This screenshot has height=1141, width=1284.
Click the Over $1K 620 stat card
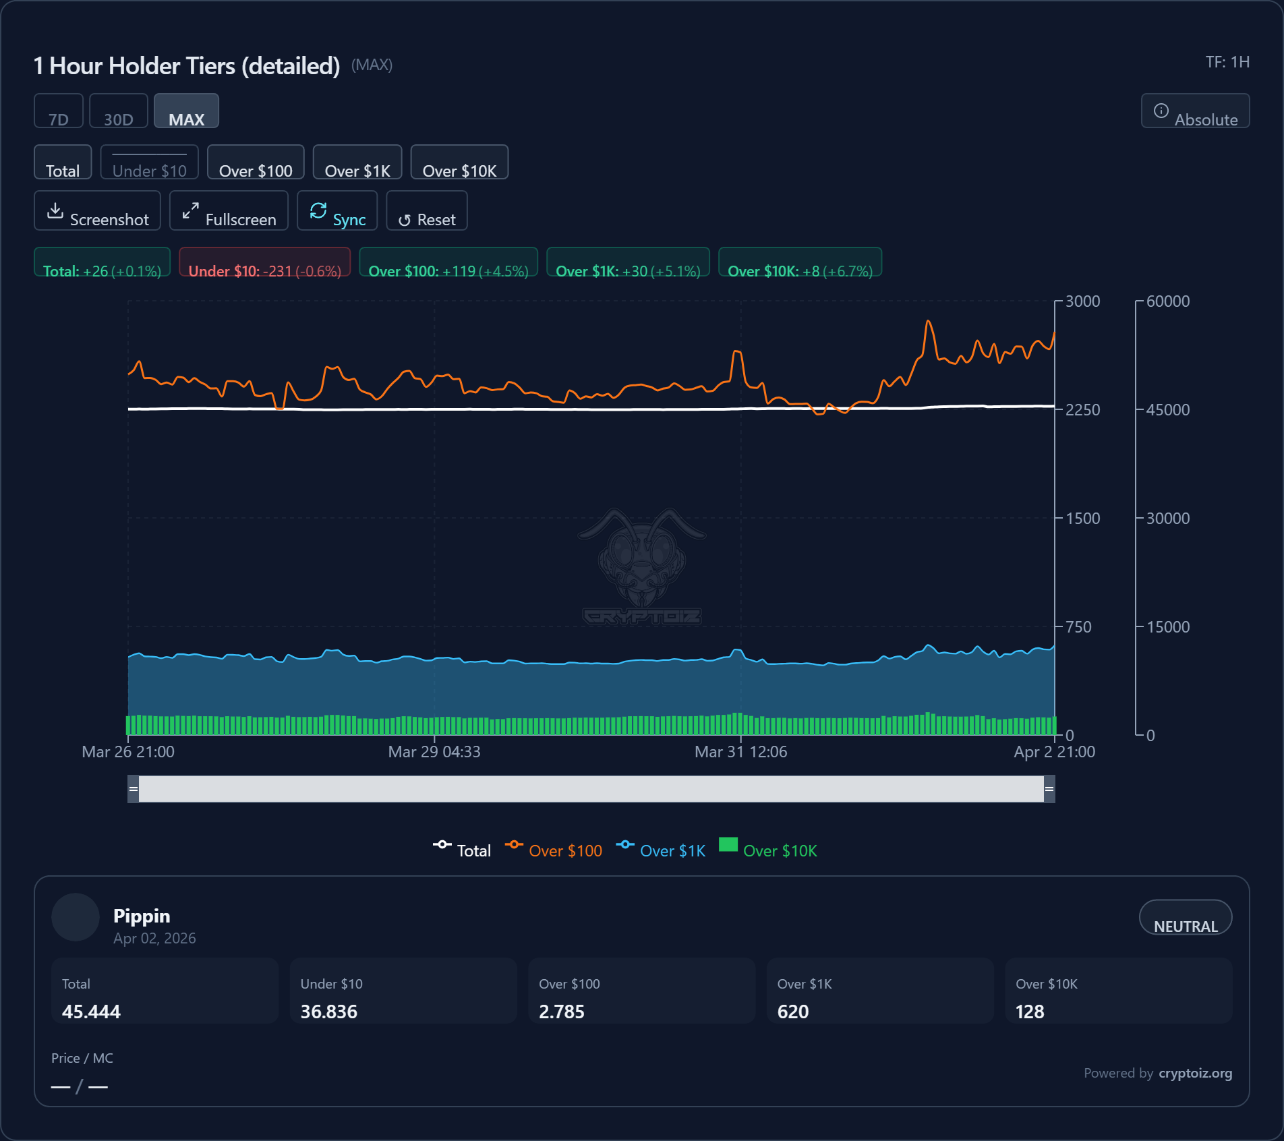pos(880,991)
